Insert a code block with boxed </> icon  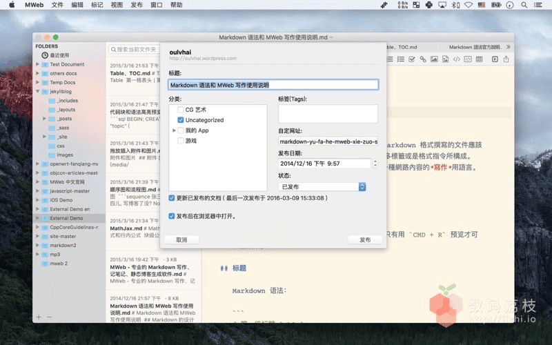468,59
